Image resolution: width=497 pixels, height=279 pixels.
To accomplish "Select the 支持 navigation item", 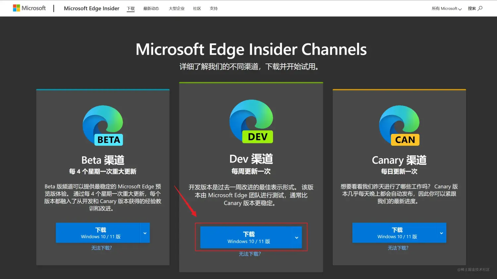I will [x=214, y=9].
